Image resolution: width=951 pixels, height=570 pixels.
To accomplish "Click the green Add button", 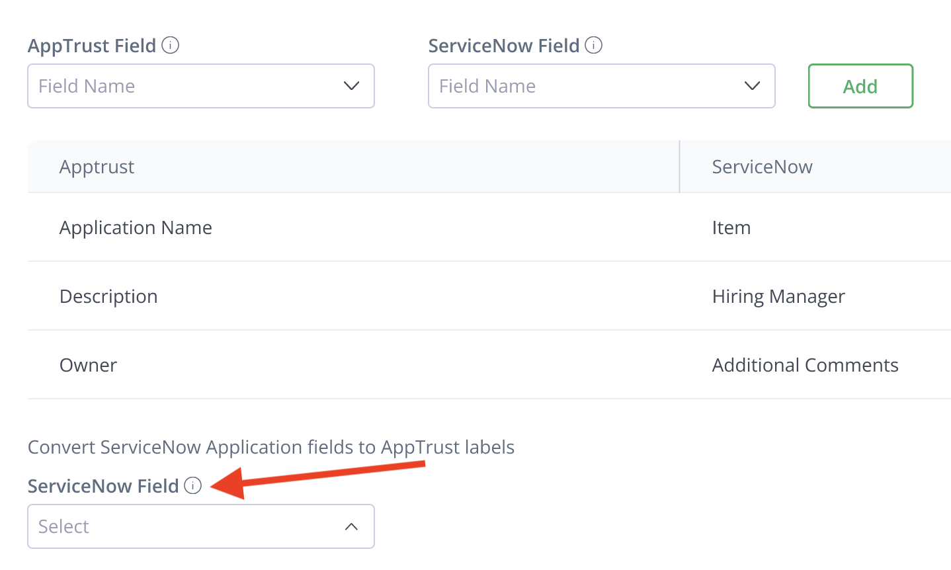I will (860, 86).
